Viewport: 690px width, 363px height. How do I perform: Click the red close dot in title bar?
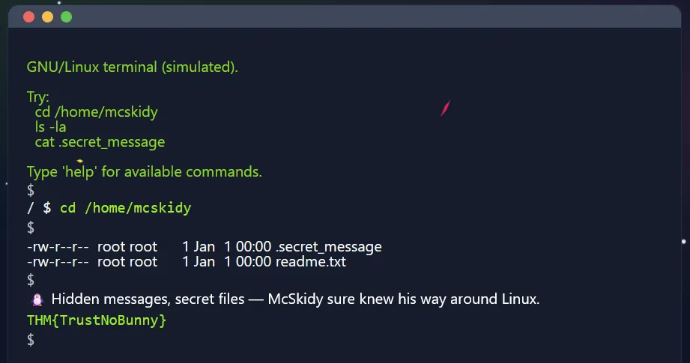click(x=28, y=16)
